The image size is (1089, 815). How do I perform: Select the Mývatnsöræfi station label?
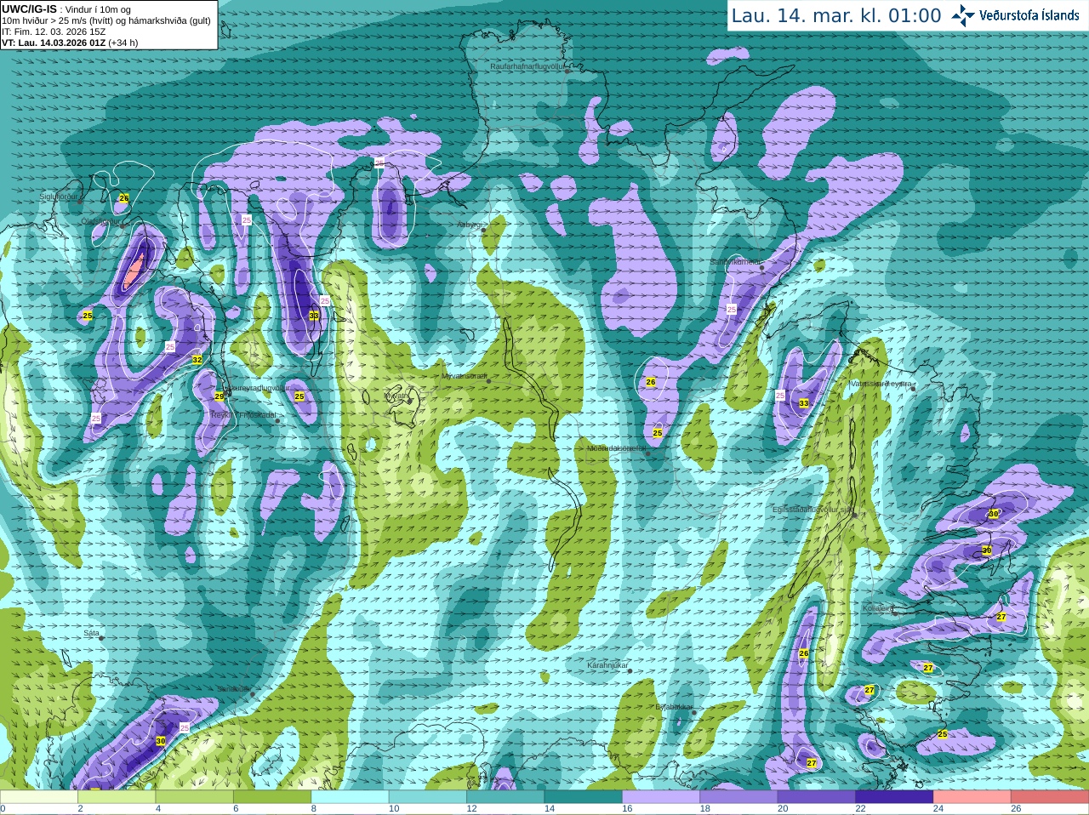[x=464, y=376]
